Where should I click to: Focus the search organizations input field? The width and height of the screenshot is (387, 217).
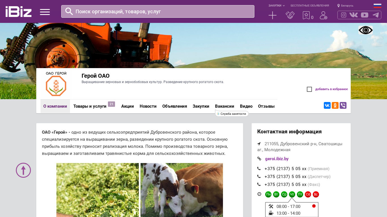(158, 11)
